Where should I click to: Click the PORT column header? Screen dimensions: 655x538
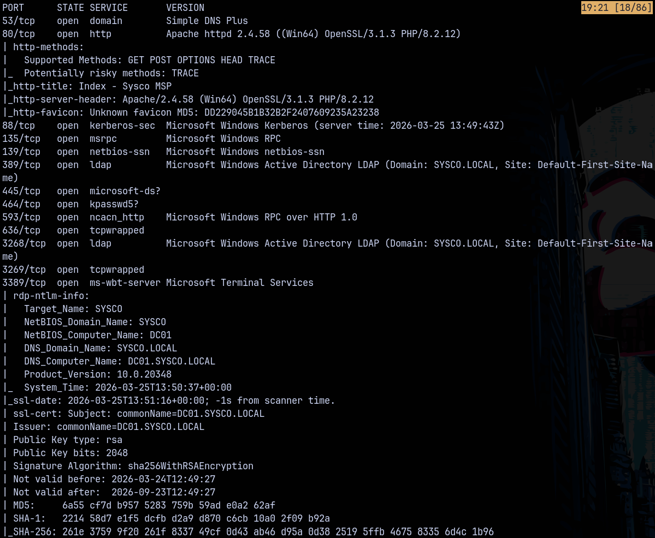pos(13,8)
